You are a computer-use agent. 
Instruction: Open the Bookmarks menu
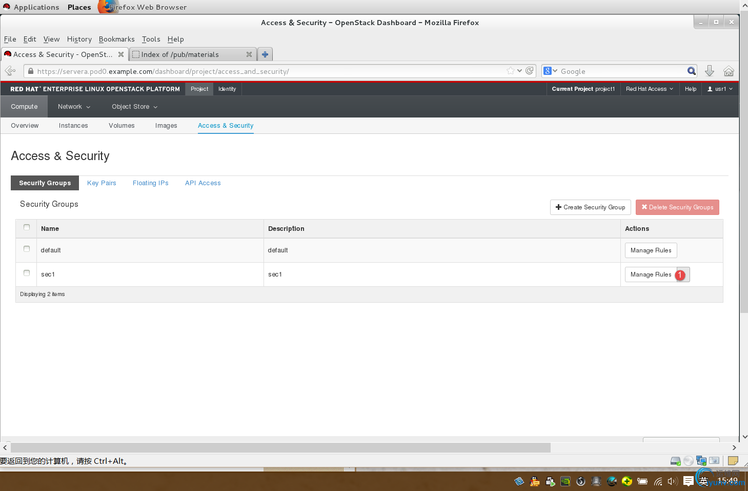point(117,39)
